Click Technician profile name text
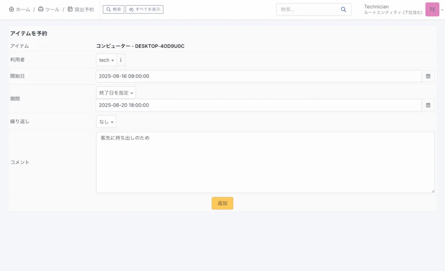Screen dimensions: 445x271 click(376, 7)
